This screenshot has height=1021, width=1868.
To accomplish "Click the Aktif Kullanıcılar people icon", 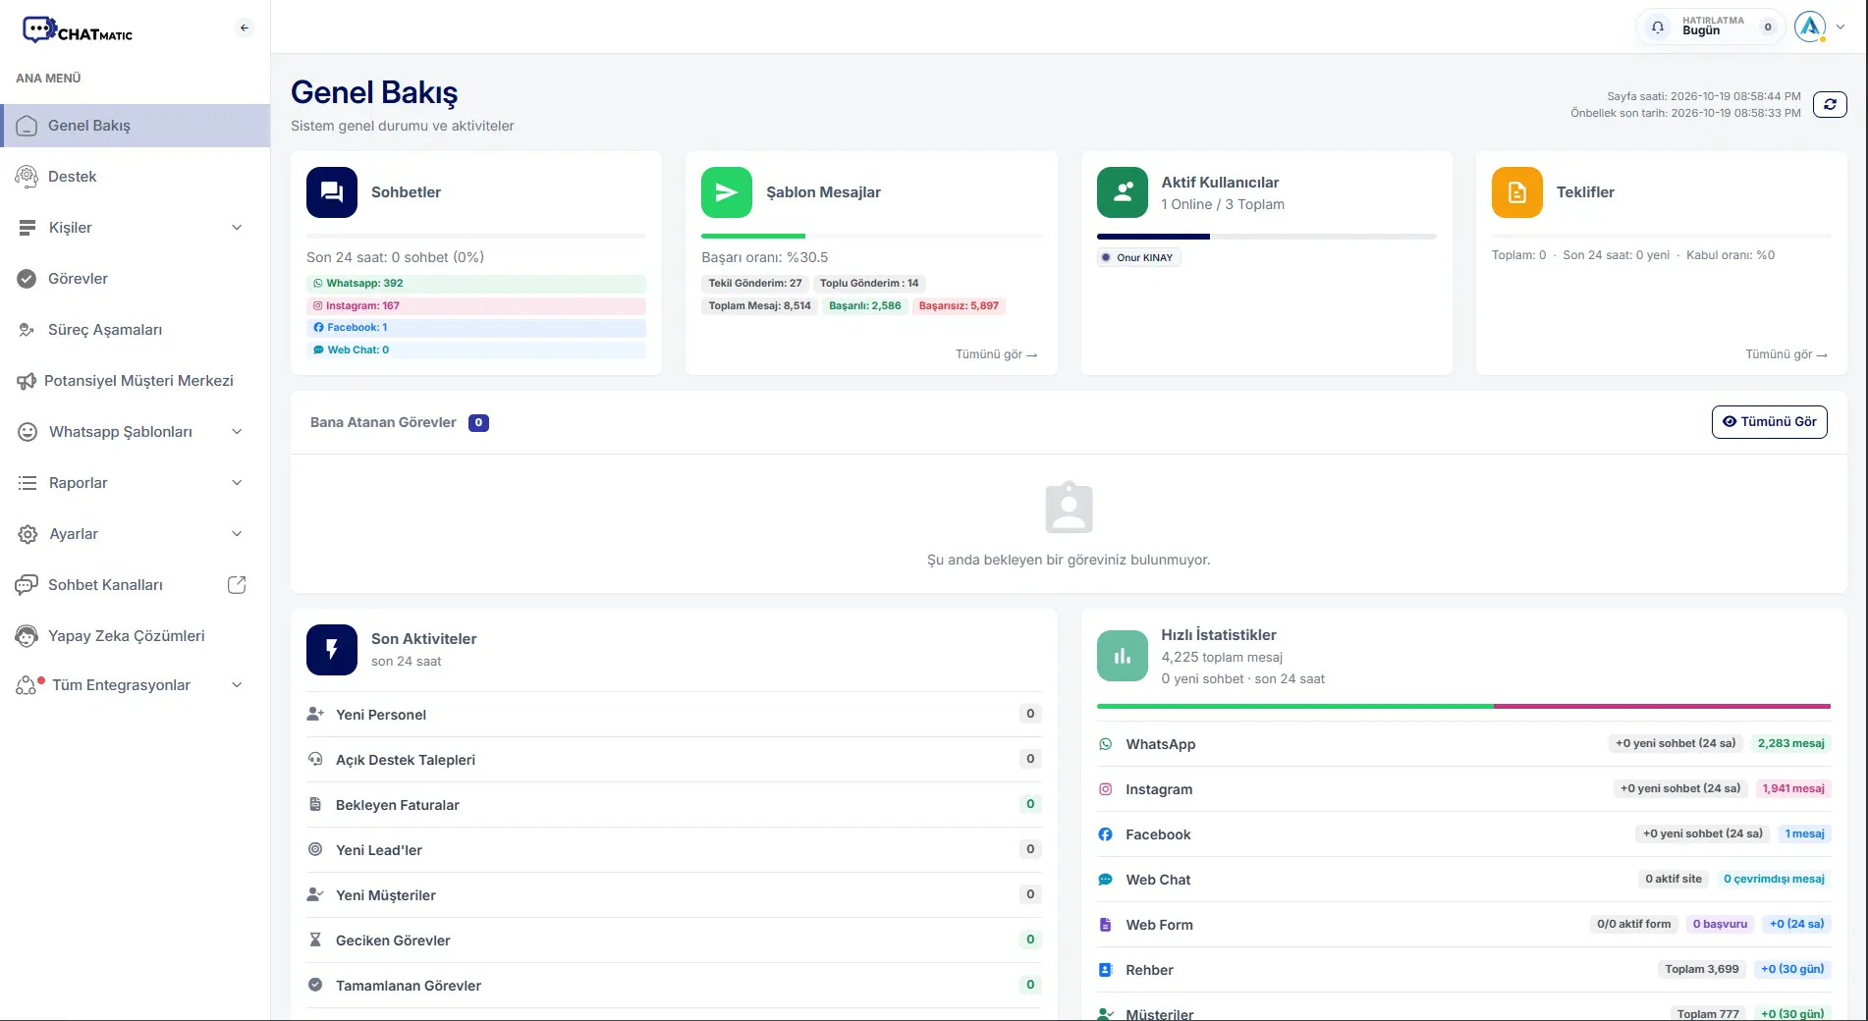I will 1123,192.
